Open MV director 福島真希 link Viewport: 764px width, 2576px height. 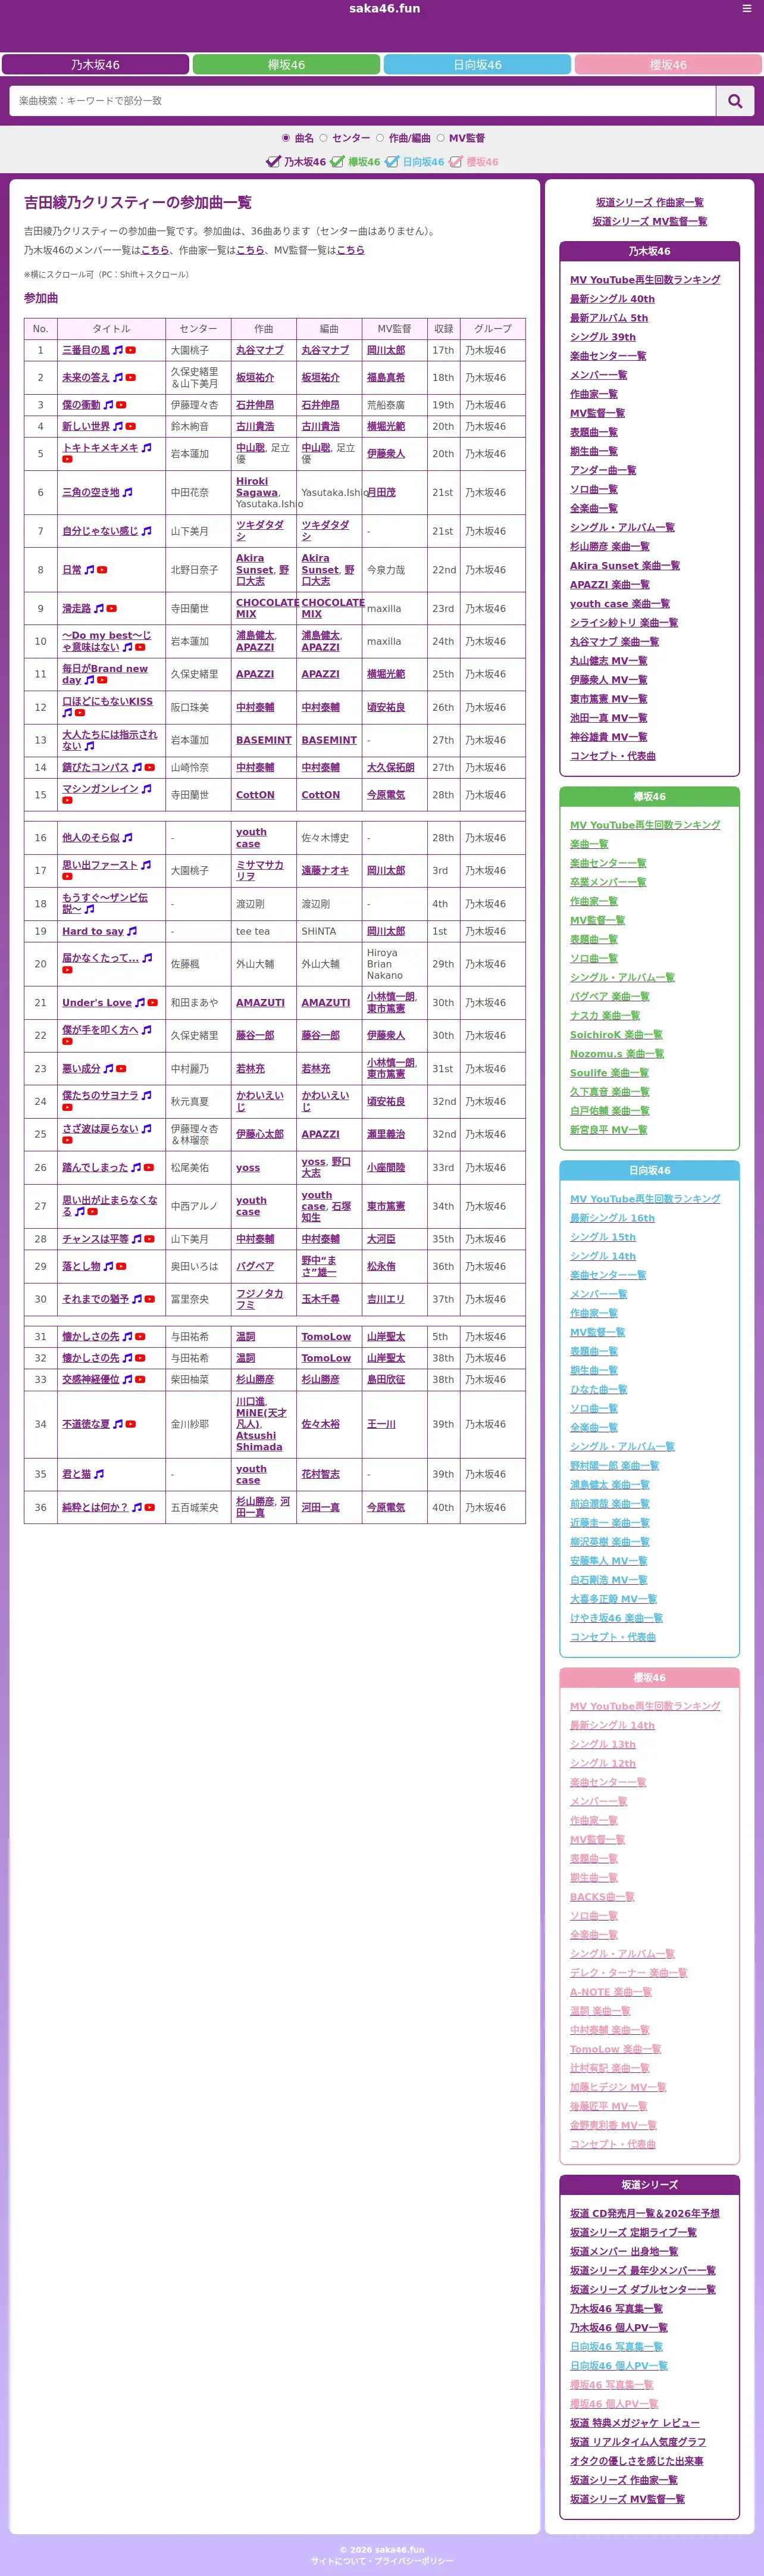click(x=386, y=378)
